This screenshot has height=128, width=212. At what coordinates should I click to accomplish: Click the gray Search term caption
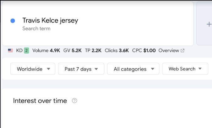[x=36, y=29]
